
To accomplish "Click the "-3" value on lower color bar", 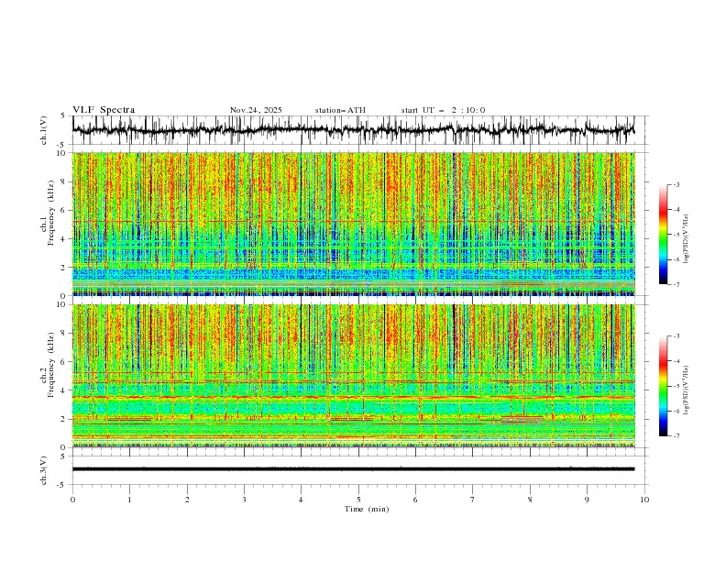I will coord(676,336).
